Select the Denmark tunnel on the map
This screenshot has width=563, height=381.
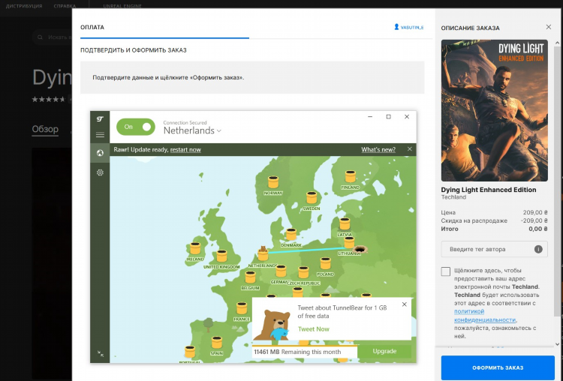coord(291,235)
